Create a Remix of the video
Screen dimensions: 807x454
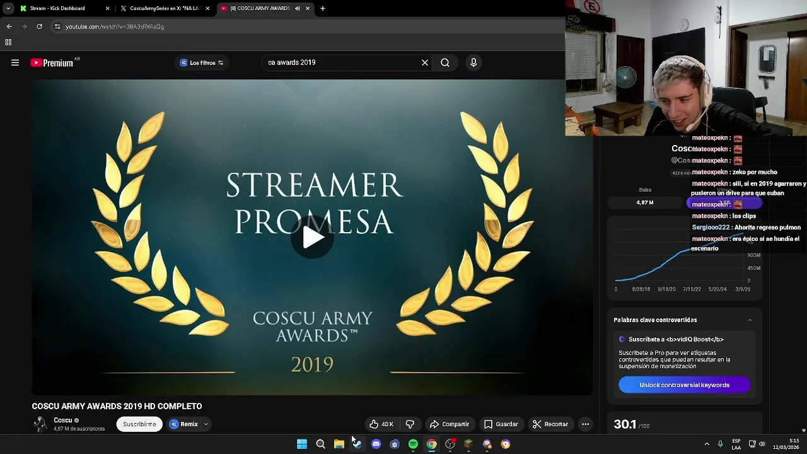[183, 424]
